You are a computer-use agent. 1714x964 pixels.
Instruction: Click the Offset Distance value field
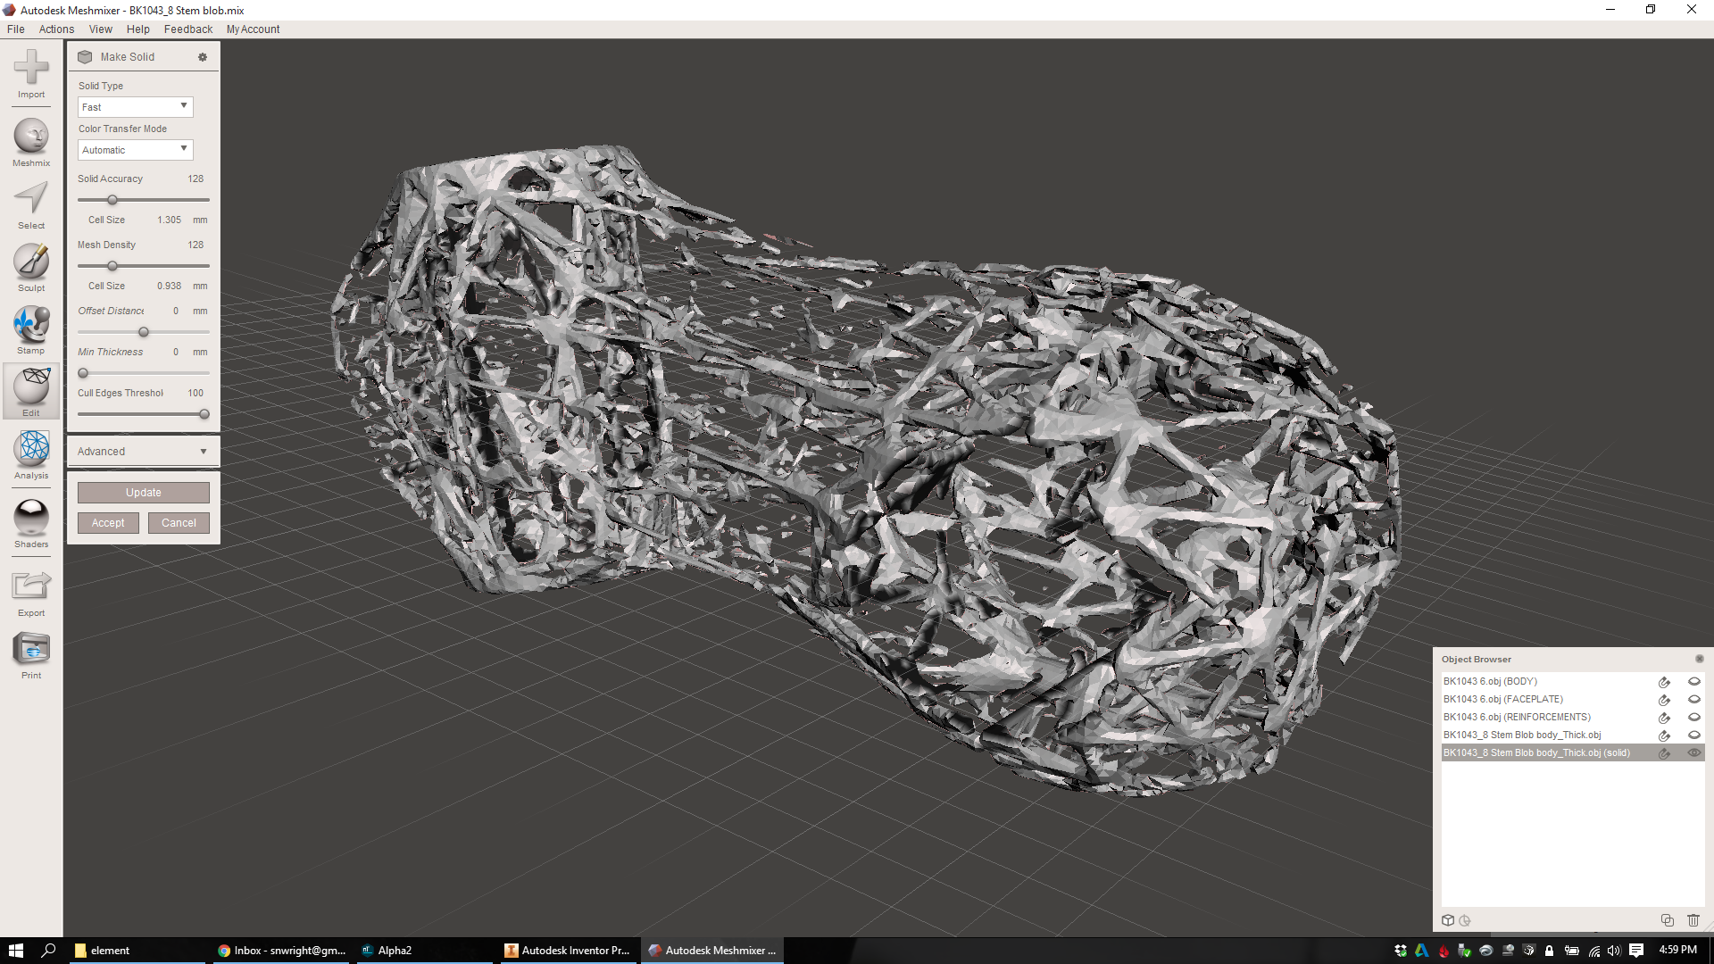pyautogui.click(x=176, y=311)
